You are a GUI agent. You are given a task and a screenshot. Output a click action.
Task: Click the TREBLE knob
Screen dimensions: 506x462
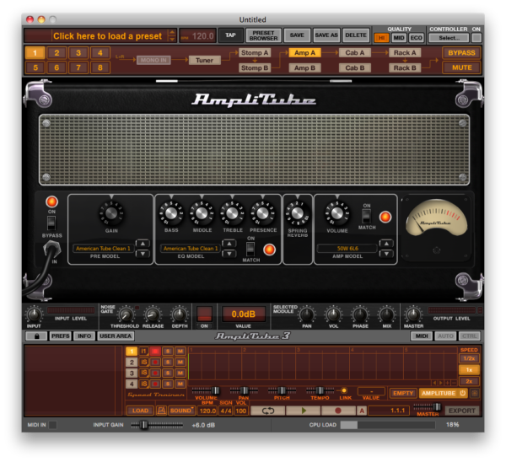(x=232, y=213)
